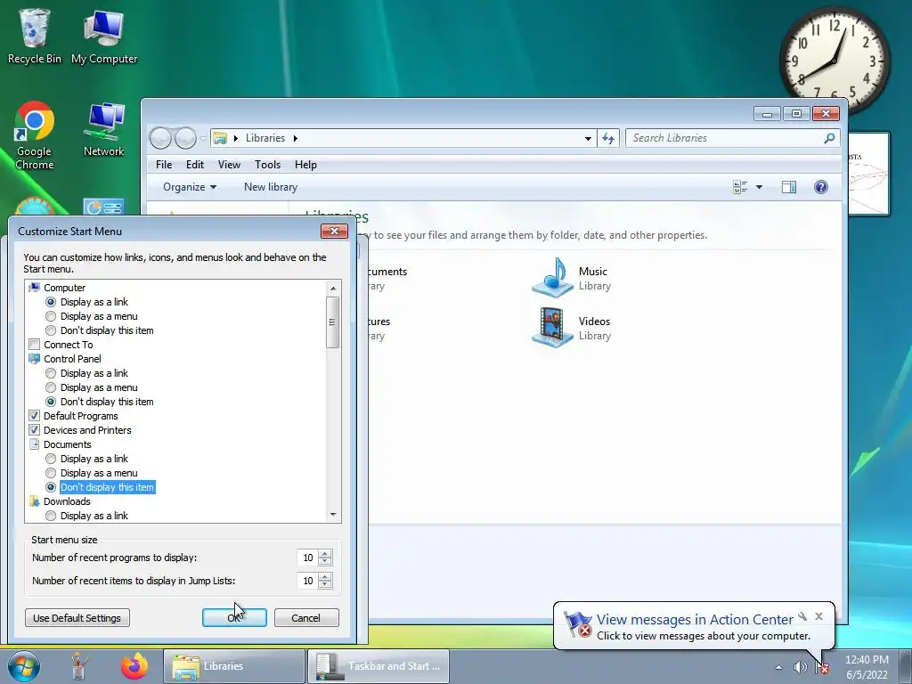The height and width of the screenshot is (684, 912).
Task: Uncheck Devices and Printers checkbox
Action: [x=35, y=430]
